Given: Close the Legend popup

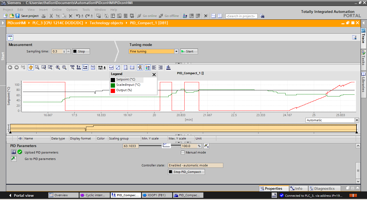Looking at the screenshot, I should point(154,75).
